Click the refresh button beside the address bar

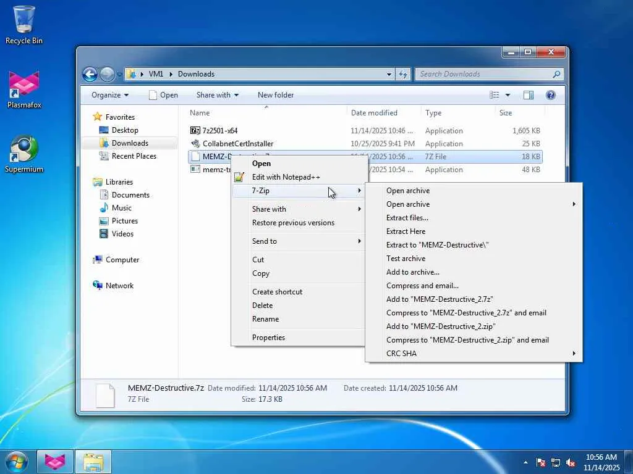[403, 74]
